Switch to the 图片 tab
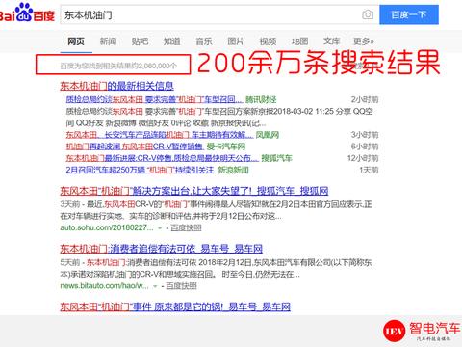The image size is (462, 347). tap(236, 41)
